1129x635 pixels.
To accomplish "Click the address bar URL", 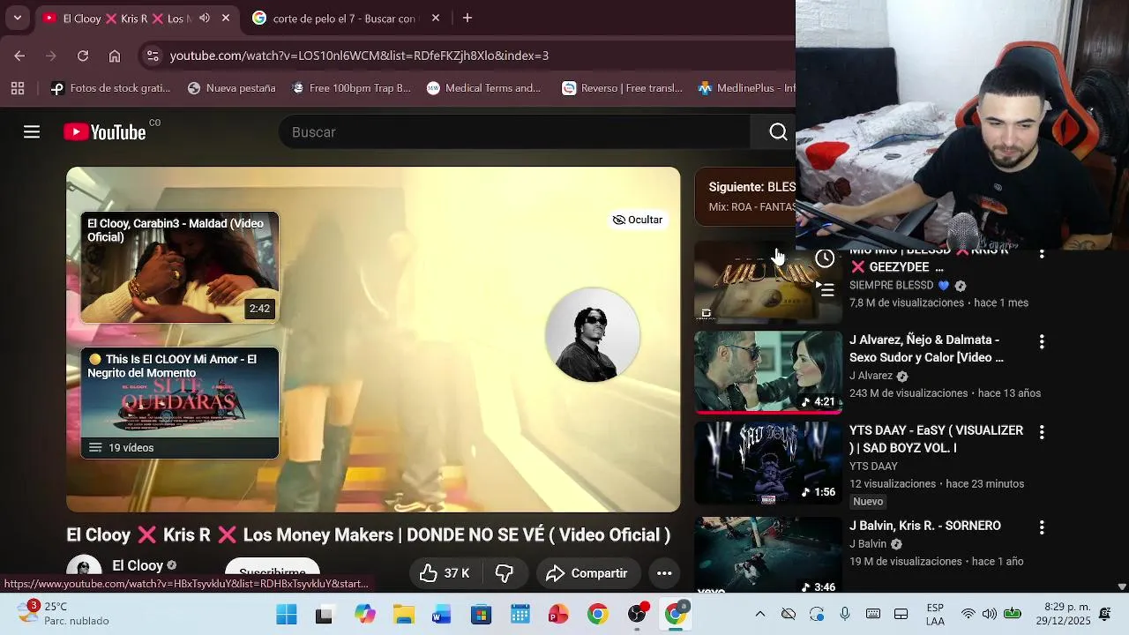I will 359,56.
